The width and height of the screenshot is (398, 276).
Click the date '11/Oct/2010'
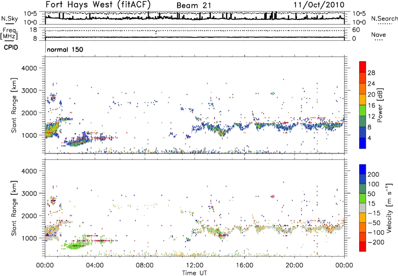[x=319, y=5]
